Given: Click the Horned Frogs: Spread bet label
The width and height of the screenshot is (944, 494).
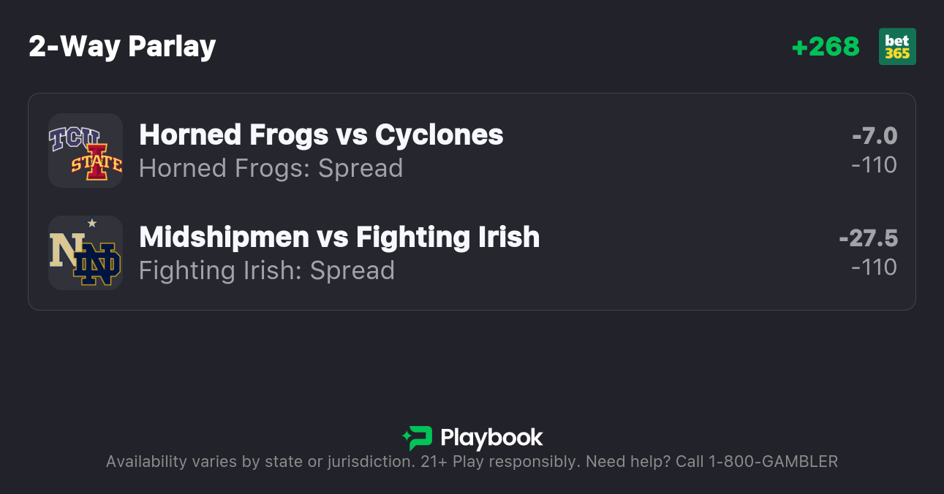Looking at the screenshot, I should [271, 168].
